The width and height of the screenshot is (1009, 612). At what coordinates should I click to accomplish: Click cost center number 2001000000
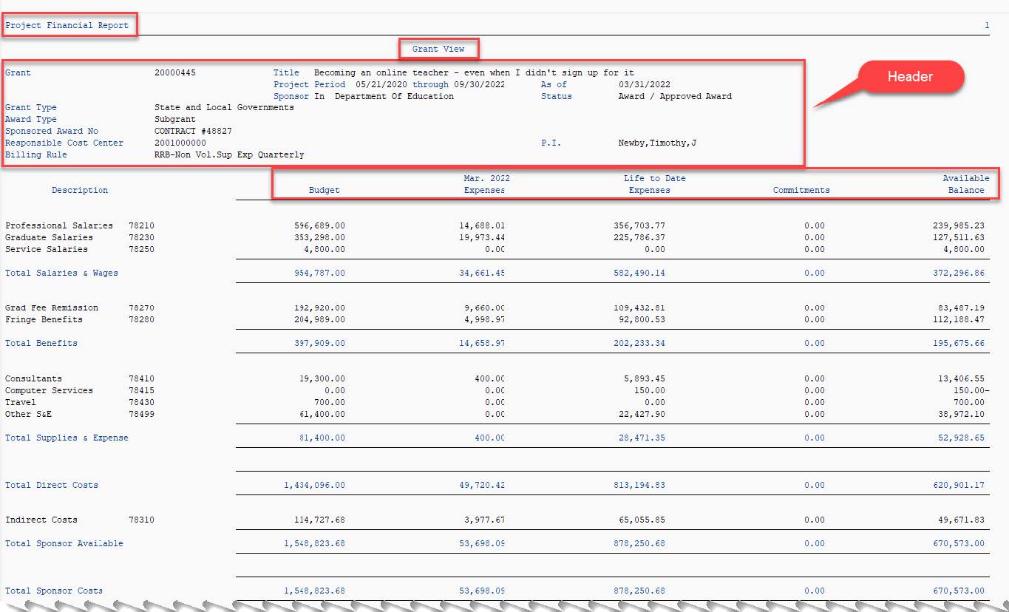(x=180, y=143)
